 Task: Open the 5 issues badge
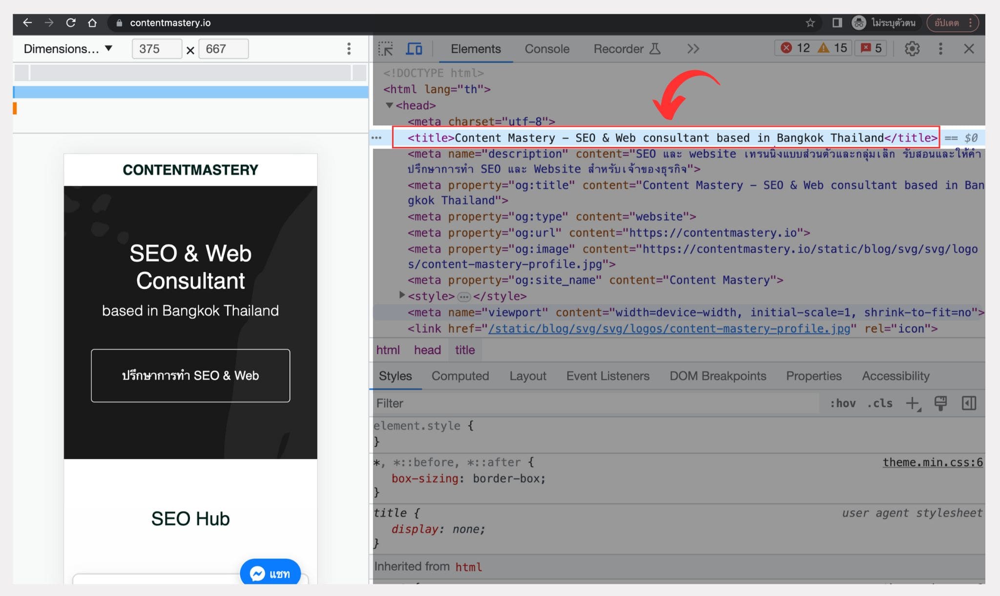(871, 48)
